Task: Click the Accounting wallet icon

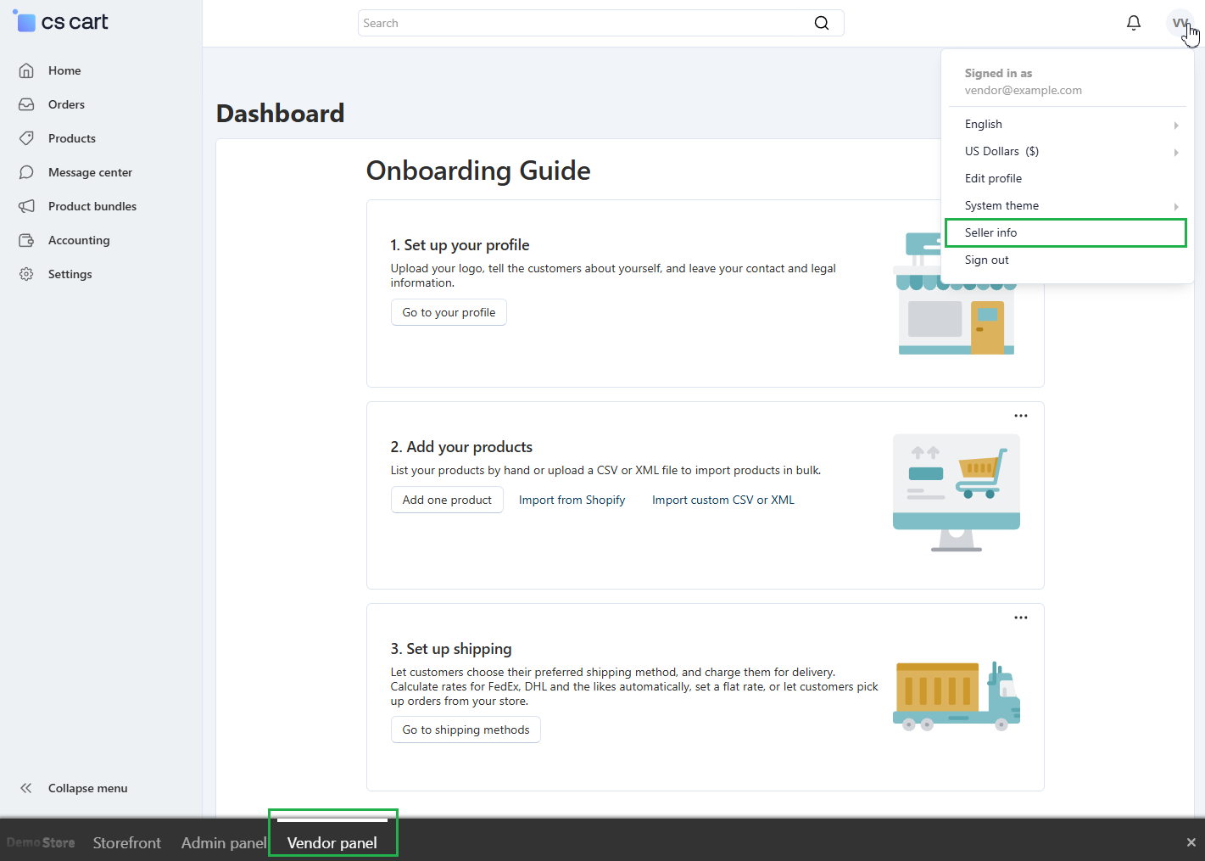Action: pyautogui.click(x=26, y=240)
